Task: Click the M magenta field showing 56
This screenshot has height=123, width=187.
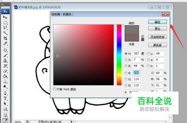Action: (x=159, y=79)
